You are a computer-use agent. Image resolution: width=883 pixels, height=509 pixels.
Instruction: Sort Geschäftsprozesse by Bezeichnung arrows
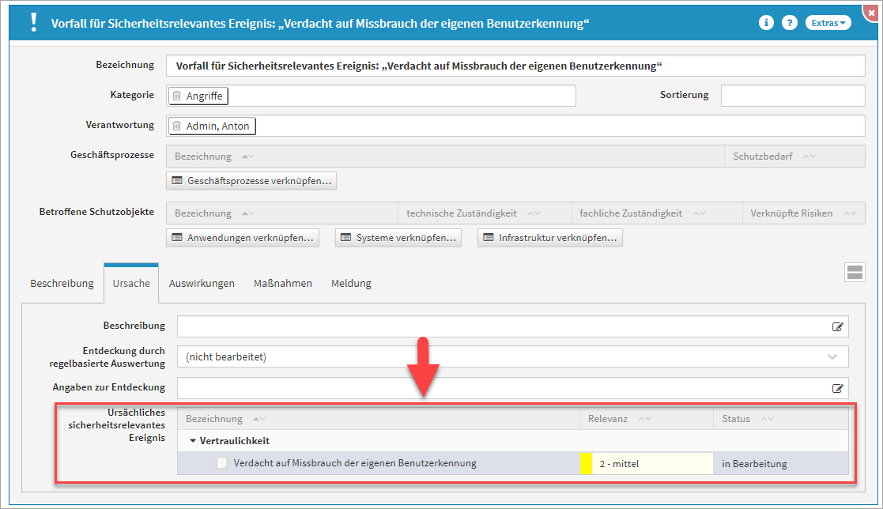[248, 156]
